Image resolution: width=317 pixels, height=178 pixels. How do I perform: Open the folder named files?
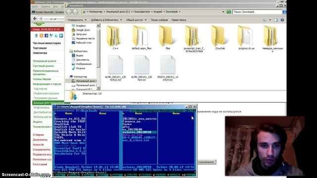click(x=168, y=38)
